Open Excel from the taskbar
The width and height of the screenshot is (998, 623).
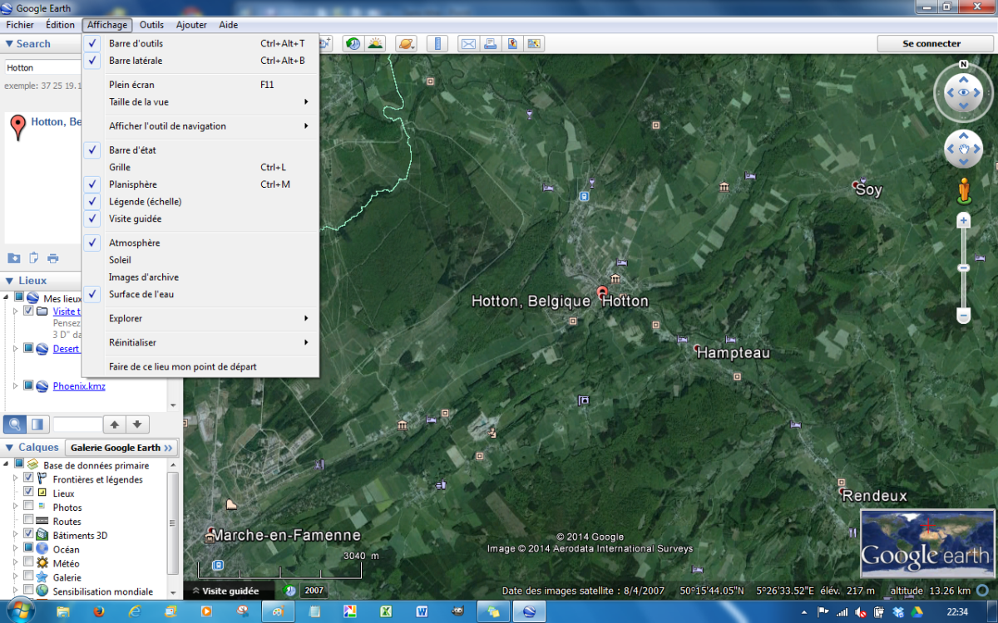[386, 611]
